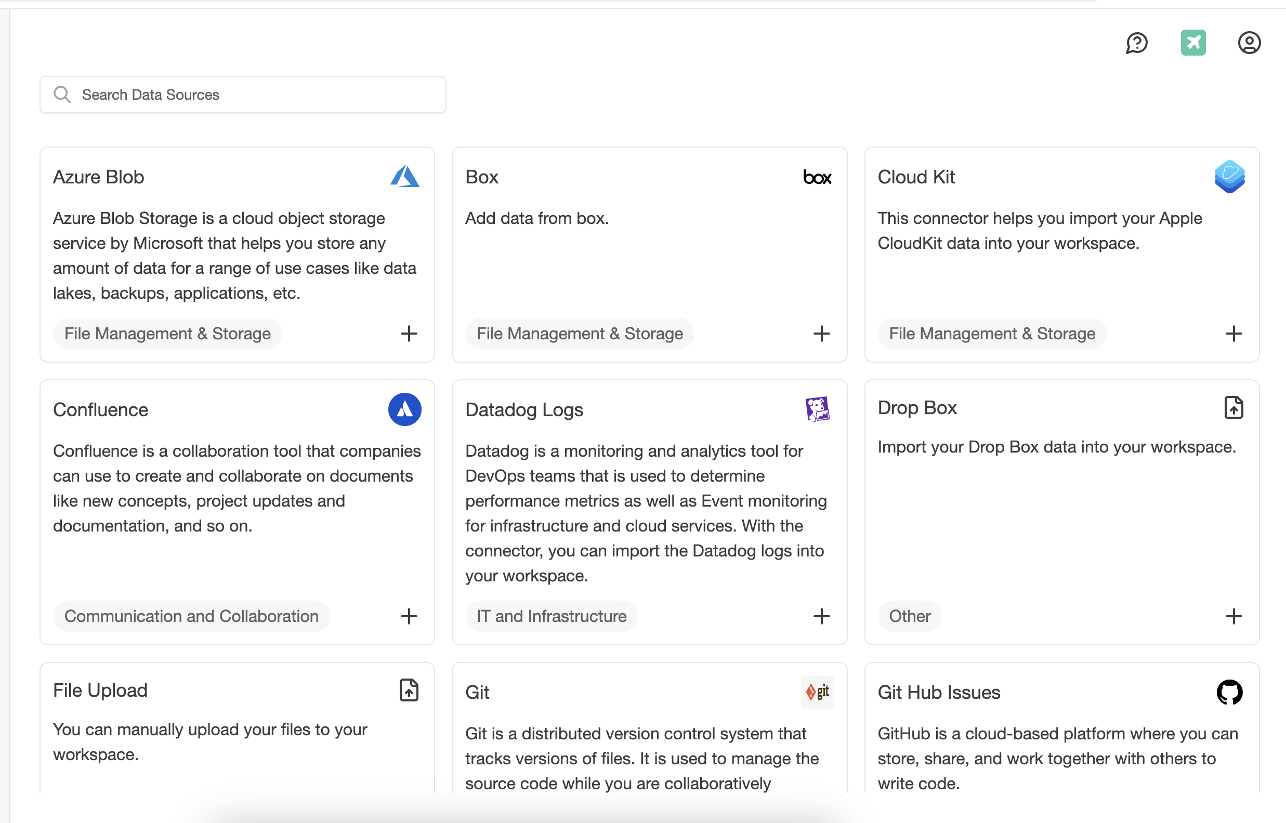Image resolution: width=1286 pixels, height=823 pixels.
Task: Click the File Upload file icon
Action: (409, 690)
